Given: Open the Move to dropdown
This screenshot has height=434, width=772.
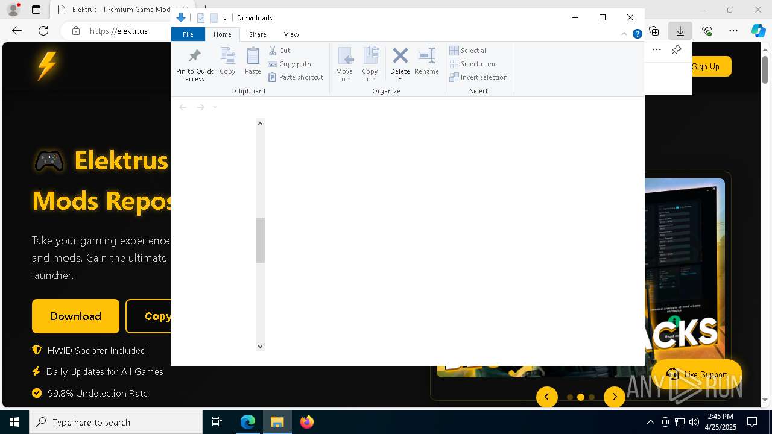Looking at the screenshot, I should [344, 64].
